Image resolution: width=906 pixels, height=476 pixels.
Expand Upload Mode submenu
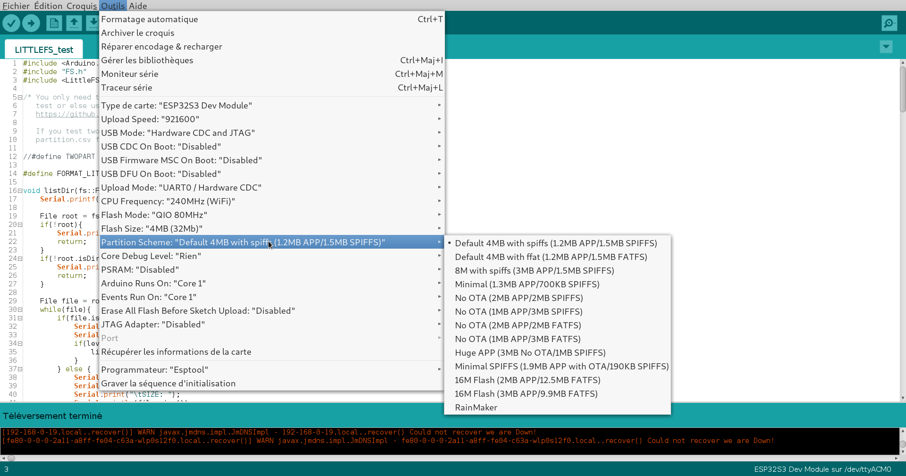(272, 188)
